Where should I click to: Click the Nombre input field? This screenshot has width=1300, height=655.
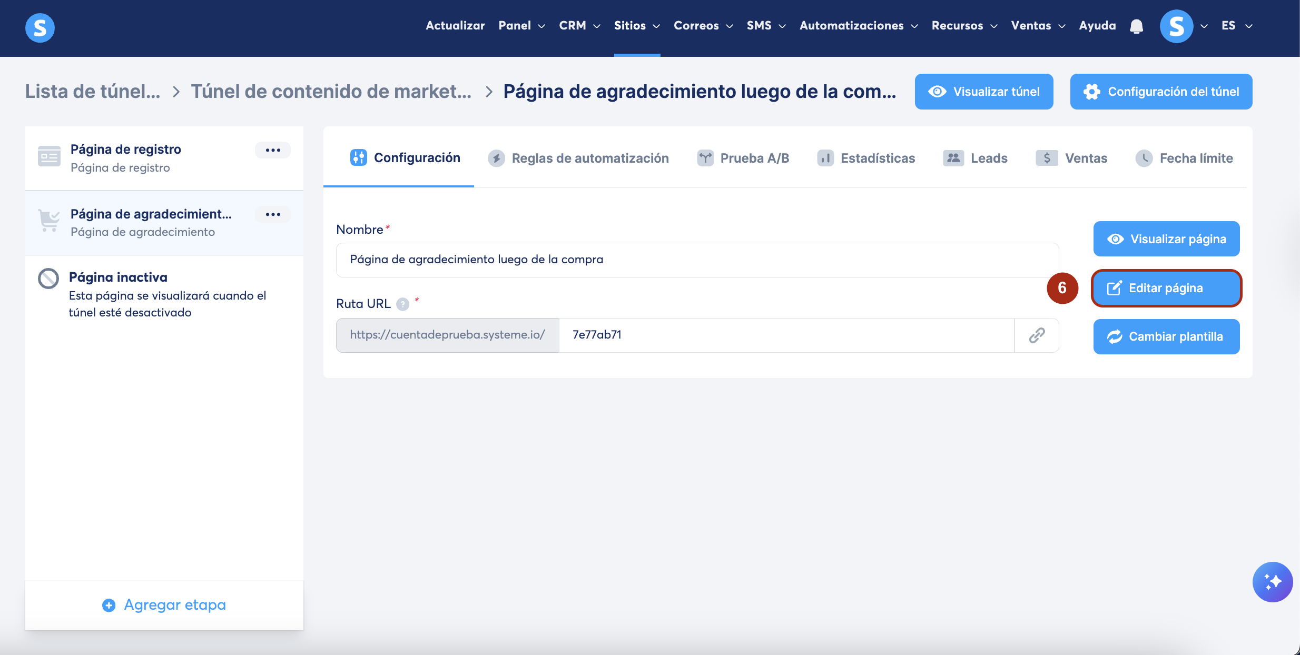tap(697, 260)
